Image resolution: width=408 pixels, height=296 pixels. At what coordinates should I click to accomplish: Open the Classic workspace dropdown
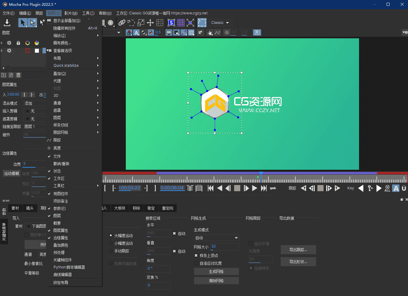pyautogui.click(x=219, y=23)
